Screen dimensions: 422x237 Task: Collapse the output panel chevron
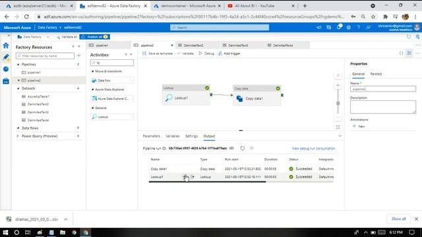click(x=340, y=136)
